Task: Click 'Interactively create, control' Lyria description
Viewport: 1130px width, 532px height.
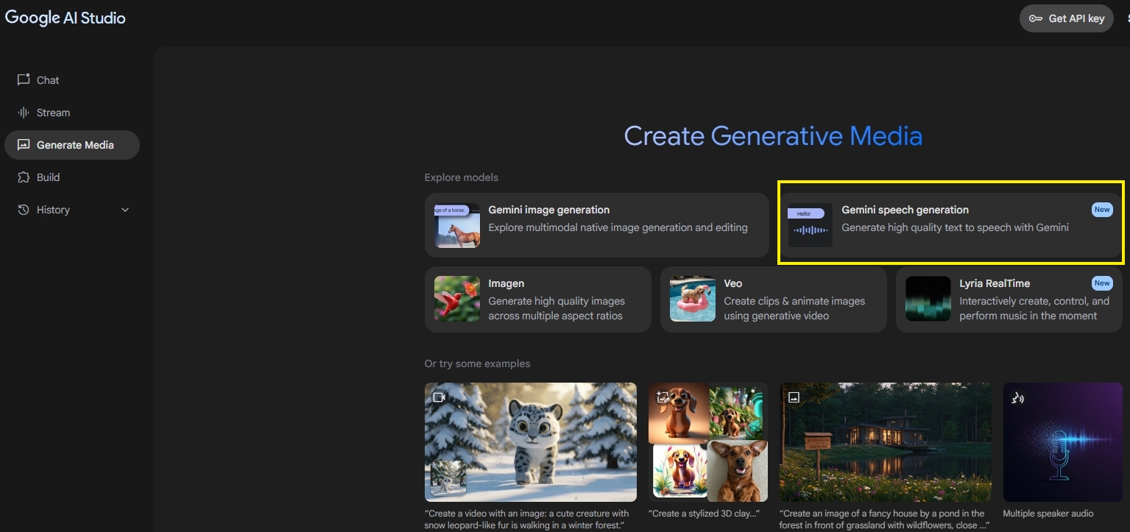Action: tap(1034, 308)
